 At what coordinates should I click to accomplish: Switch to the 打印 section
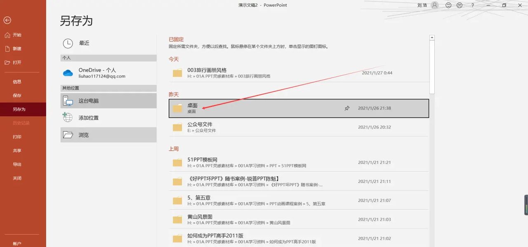coord(17,136)
